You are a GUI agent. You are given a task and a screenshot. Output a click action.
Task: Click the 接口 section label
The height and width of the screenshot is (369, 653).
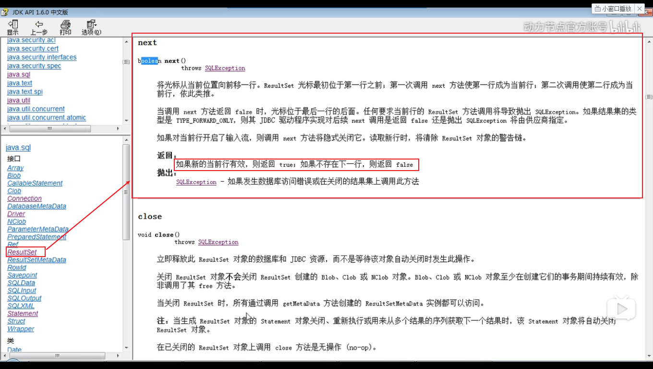14,159
